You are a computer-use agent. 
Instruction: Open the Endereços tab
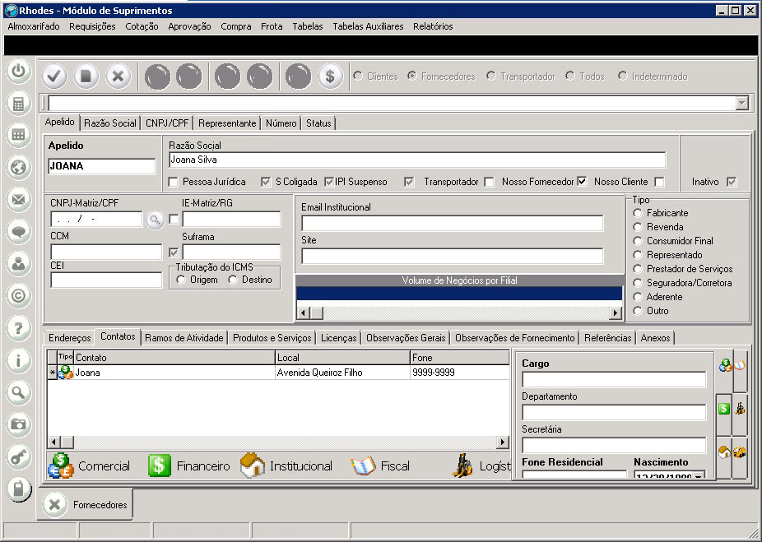(69, 337)
